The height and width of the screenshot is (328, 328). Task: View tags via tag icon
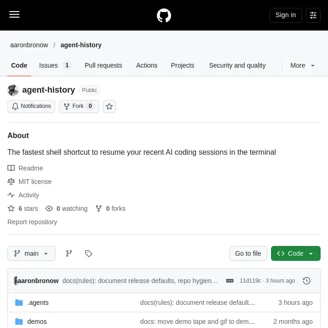(88, 253)
